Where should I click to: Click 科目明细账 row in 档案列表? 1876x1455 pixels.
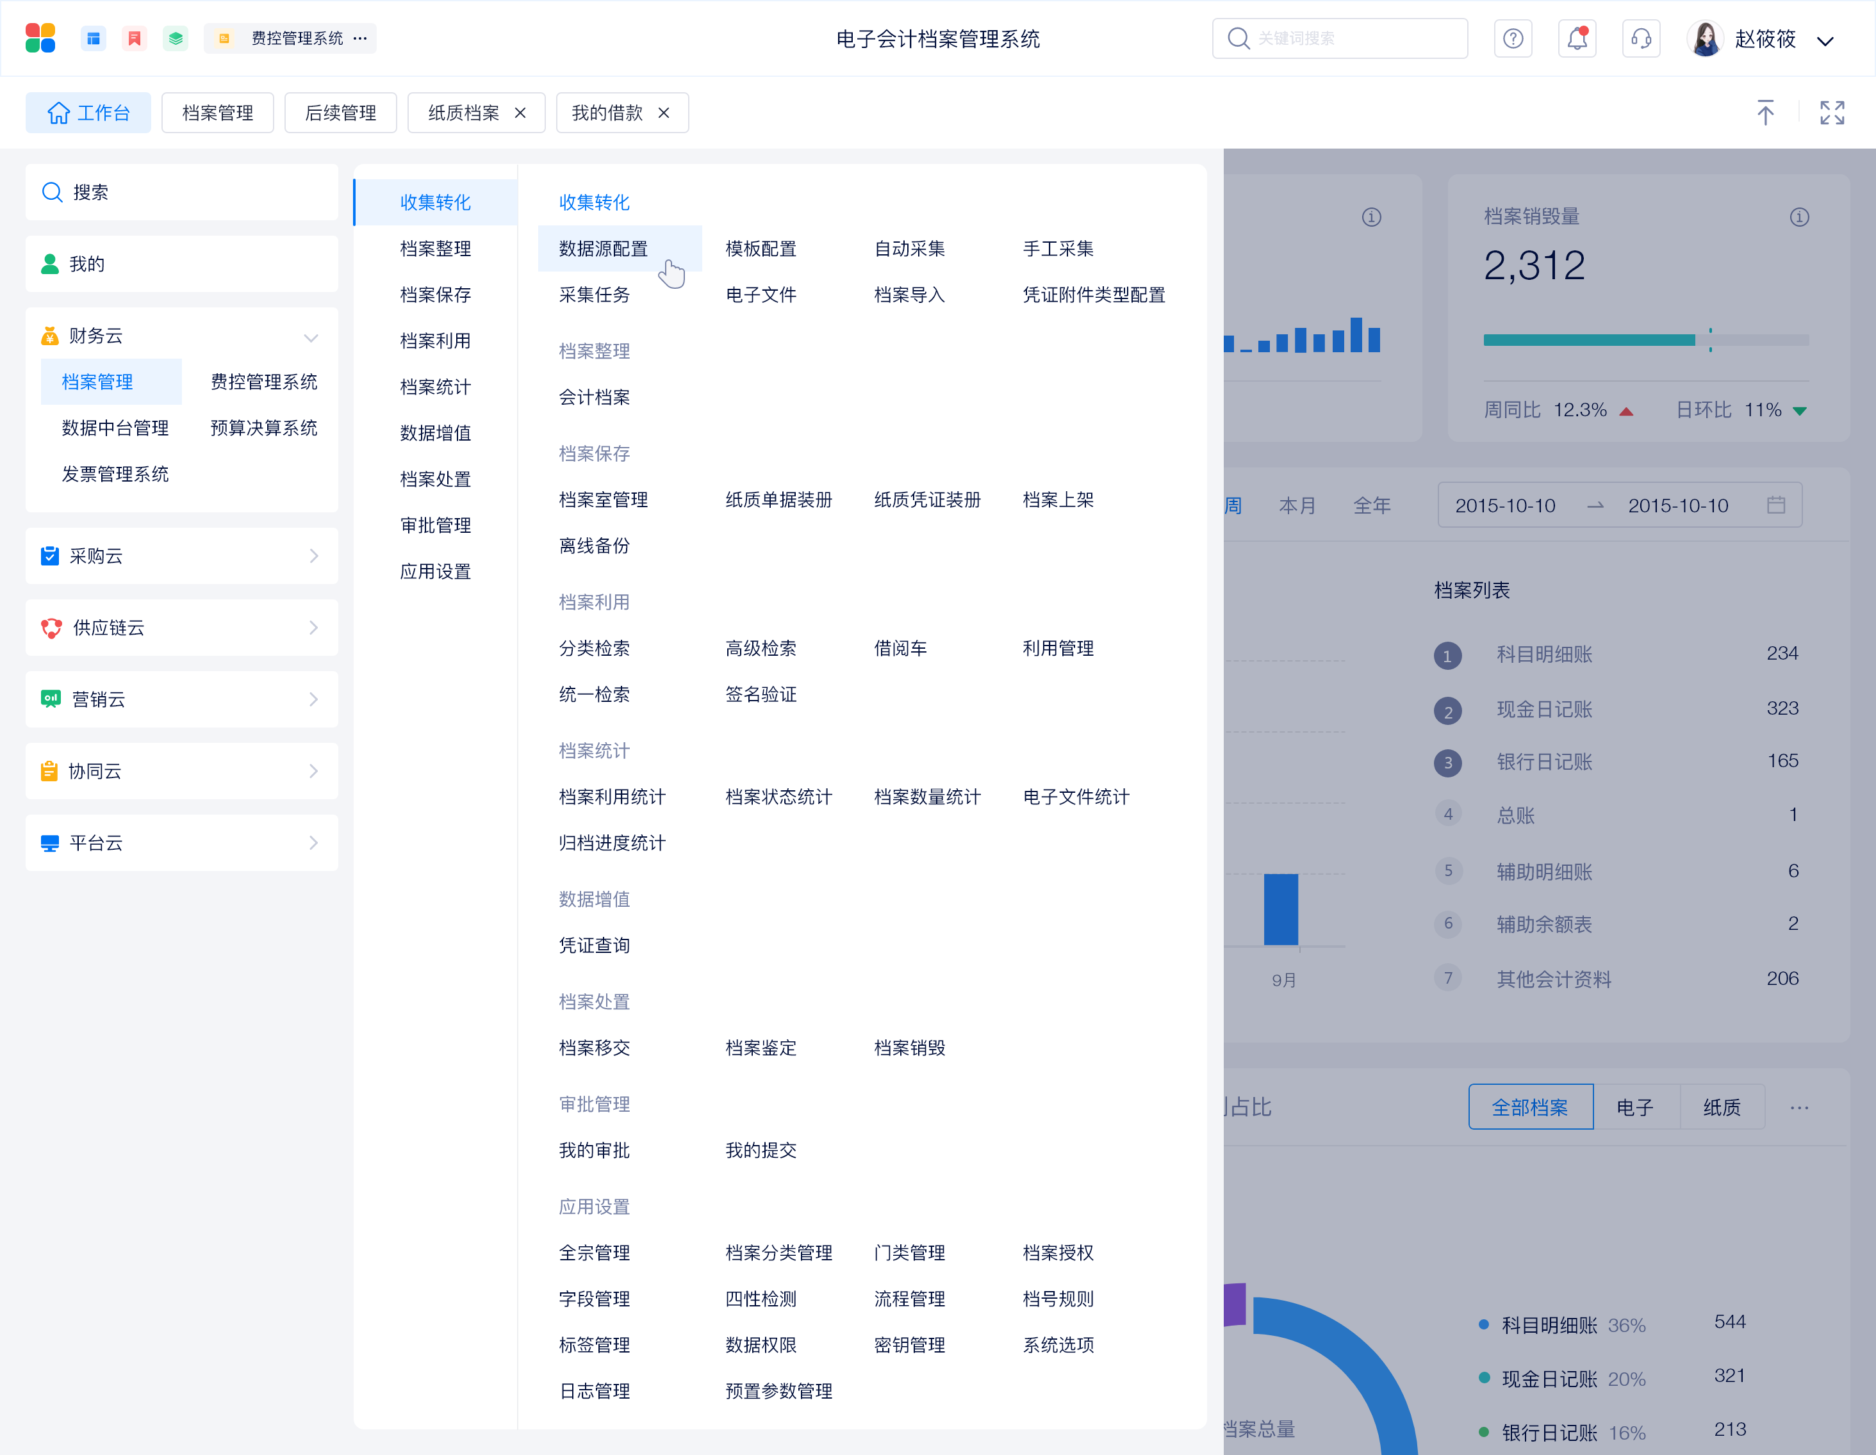(x=1617, y=654)
